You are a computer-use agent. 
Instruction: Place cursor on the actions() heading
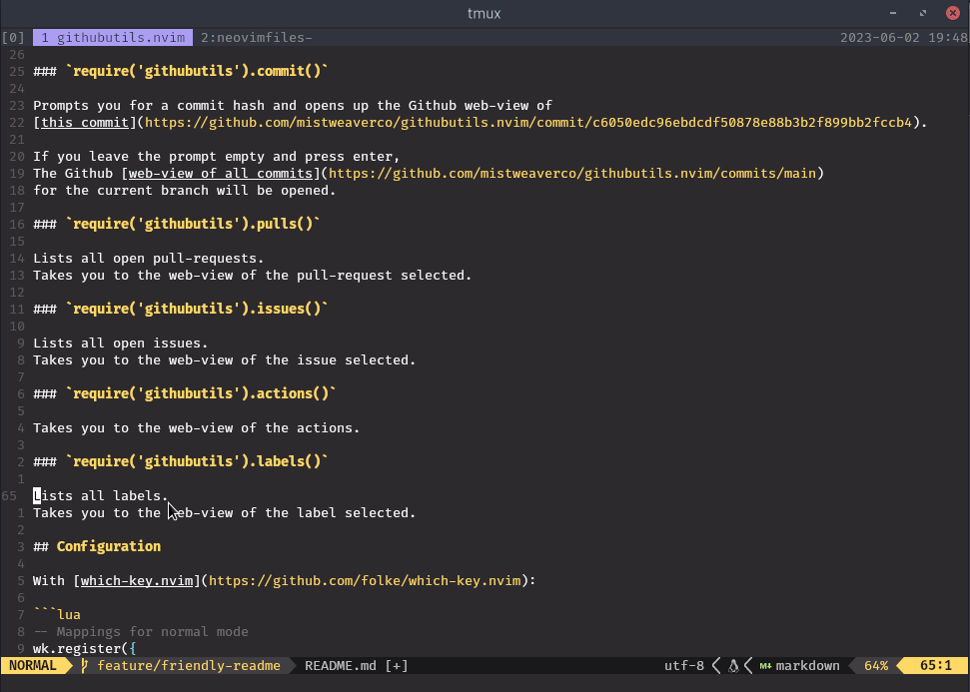pos(185,393)
